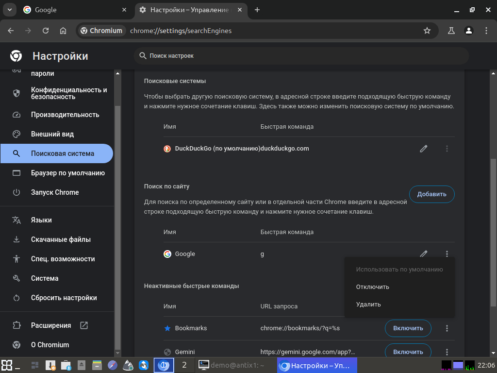
Task: Open three-dot menu for Bookmarks row
Action: tap(447, 328)
